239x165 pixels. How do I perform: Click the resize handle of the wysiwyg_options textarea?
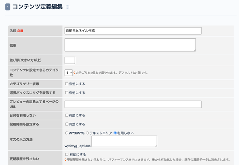click(x=156, y=146)
